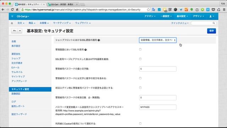This screenshot has width=227, height=128.
Task: Open アップグレード settings section
Action: pyautogui.click(x=19, y=81)
